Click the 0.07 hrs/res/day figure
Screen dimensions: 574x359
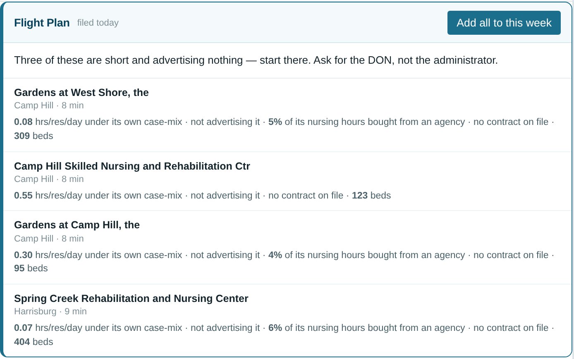pyautogui.click(x=23, y=328)
